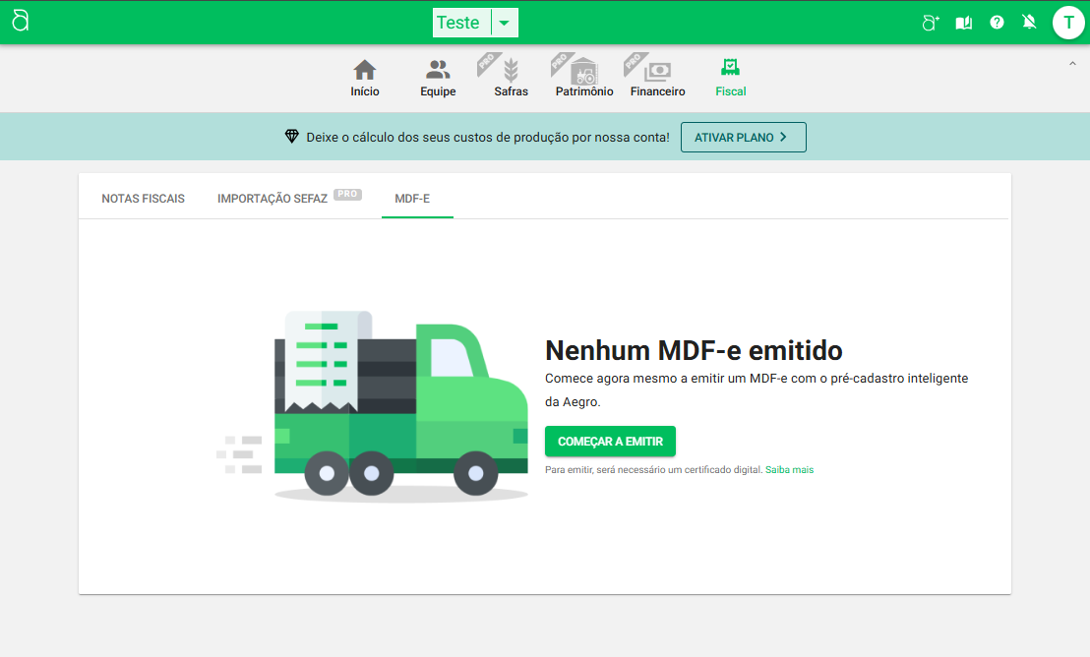1090x657 pixels.
Task: Open the Safras crops module
Action: click(511, 78)
